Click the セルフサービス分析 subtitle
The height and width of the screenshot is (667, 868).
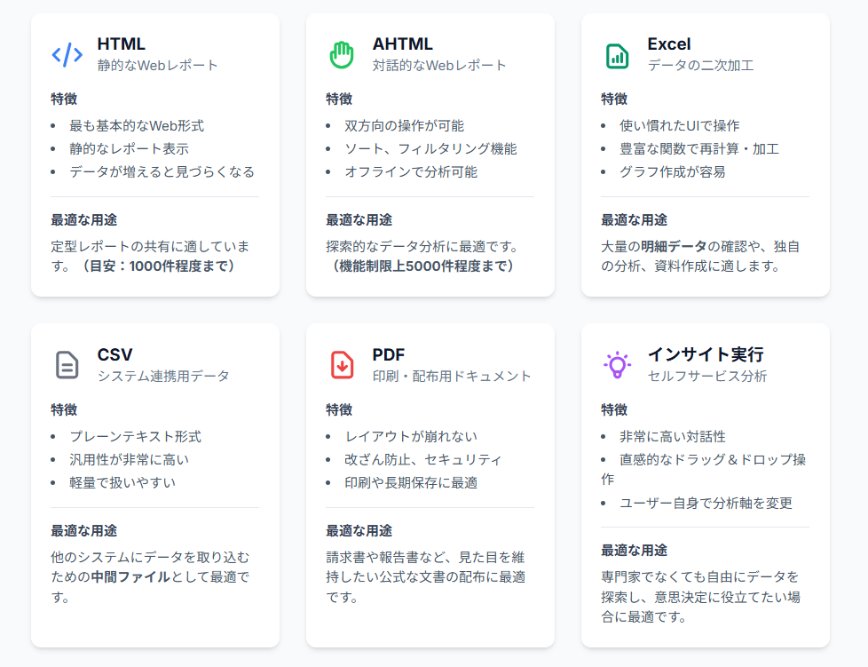coord(706,376)
